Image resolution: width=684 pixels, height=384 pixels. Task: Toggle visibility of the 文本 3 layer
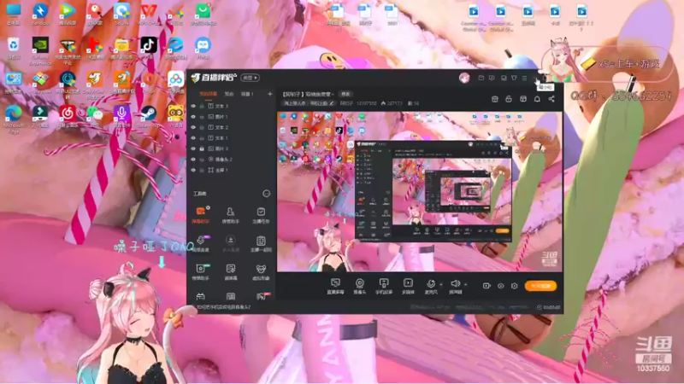click(193, 106)
